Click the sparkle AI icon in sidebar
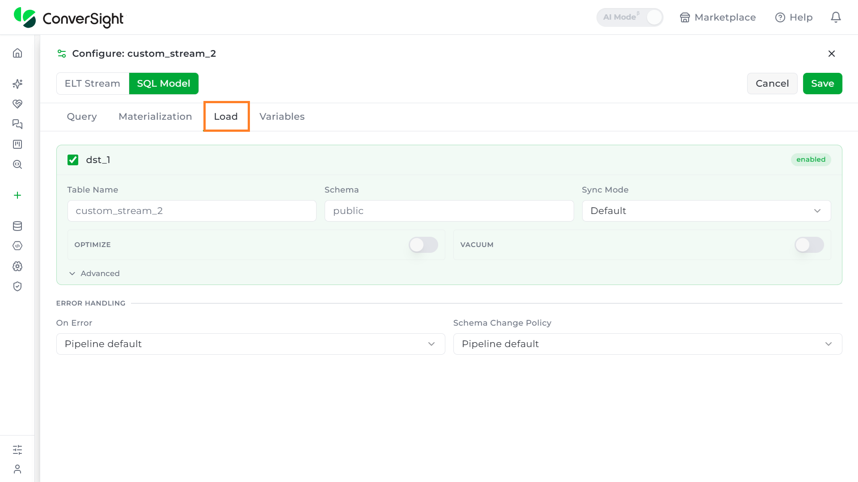858x482 pixels. click(x=17, y=84)
